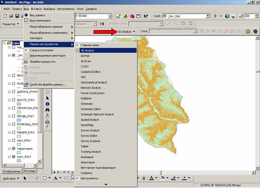Click the Measure tool in vertical toolbar
Screen dimensions: 260x188
47,121
